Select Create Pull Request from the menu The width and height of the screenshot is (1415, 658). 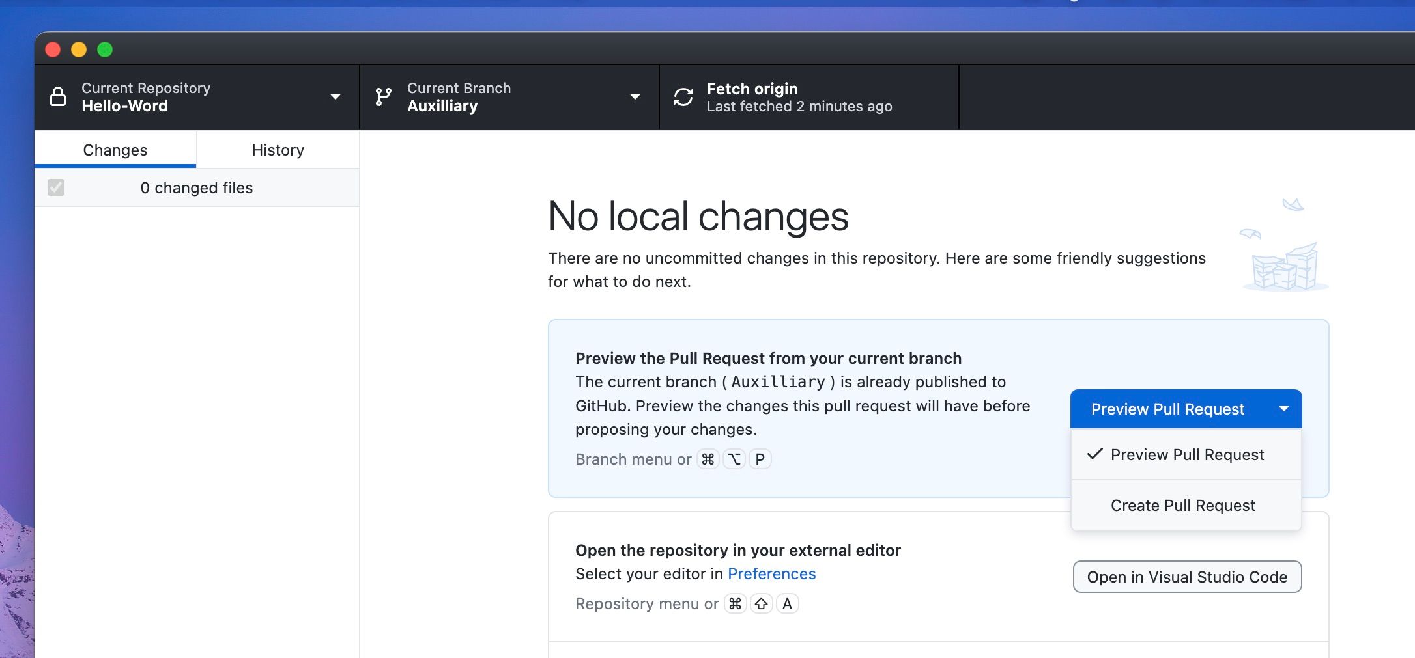click(1183, 505)
